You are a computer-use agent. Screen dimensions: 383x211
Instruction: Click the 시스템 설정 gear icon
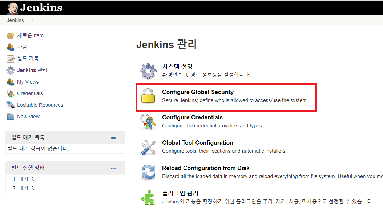[x=148, y=71]
